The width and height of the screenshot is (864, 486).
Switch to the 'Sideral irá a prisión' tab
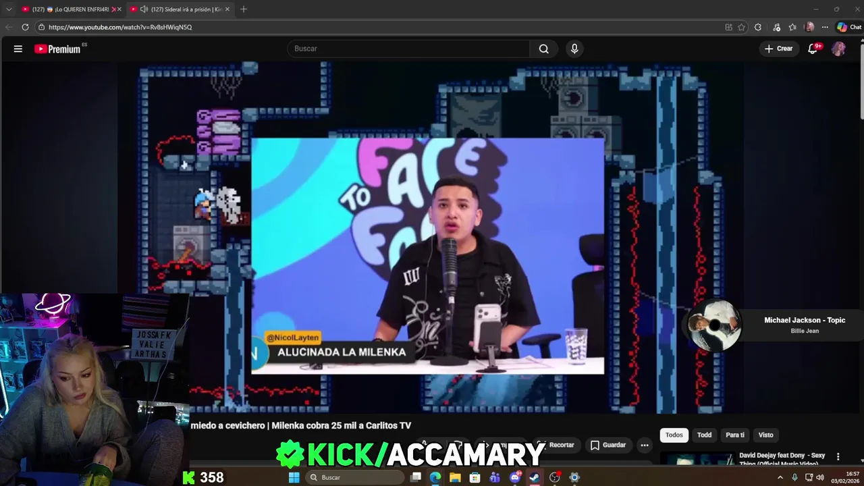point(179,9)
